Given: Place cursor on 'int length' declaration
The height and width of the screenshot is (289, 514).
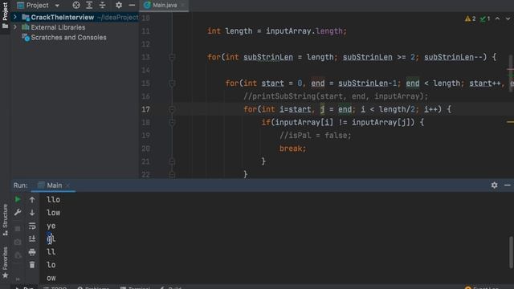Looking at the screenshot, I should [x=230, y=31].
